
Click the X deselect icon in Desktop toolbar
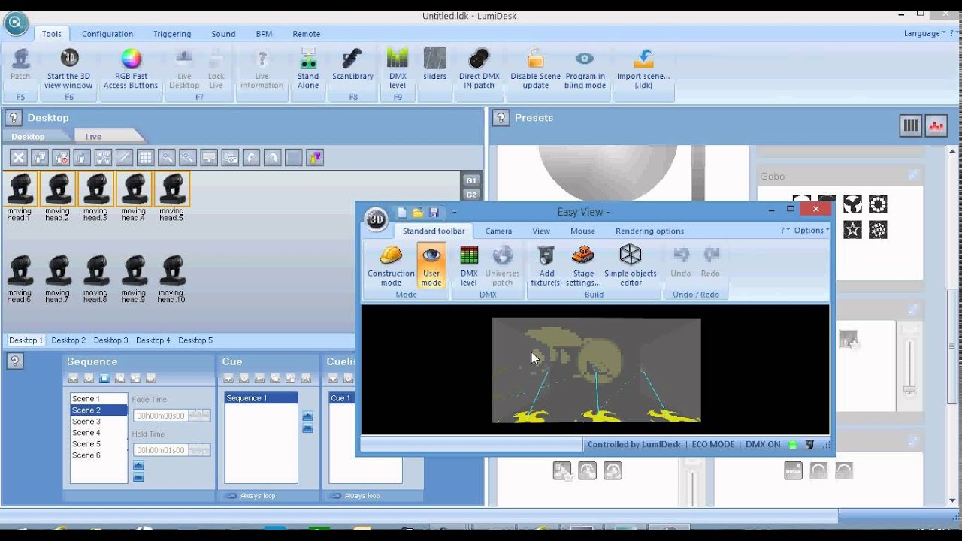pyautogui.click(x=19, y=157)
